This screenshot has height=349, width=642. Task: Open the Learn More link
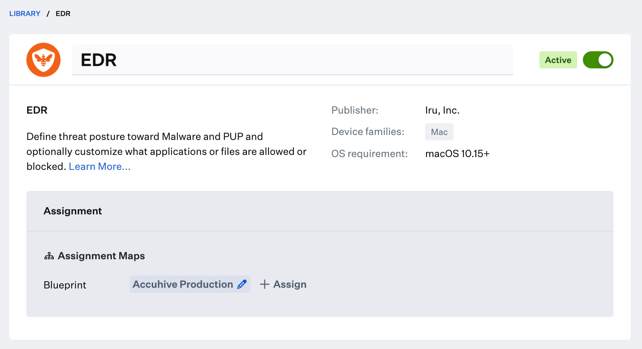coord(100,166)
